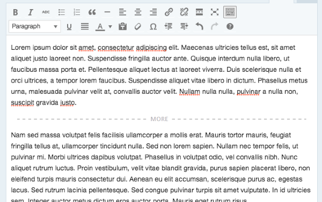Decrease the paragraph indent
Image resolution: width=322 pixels, height=202 pixels.
(x=169, y=26)
